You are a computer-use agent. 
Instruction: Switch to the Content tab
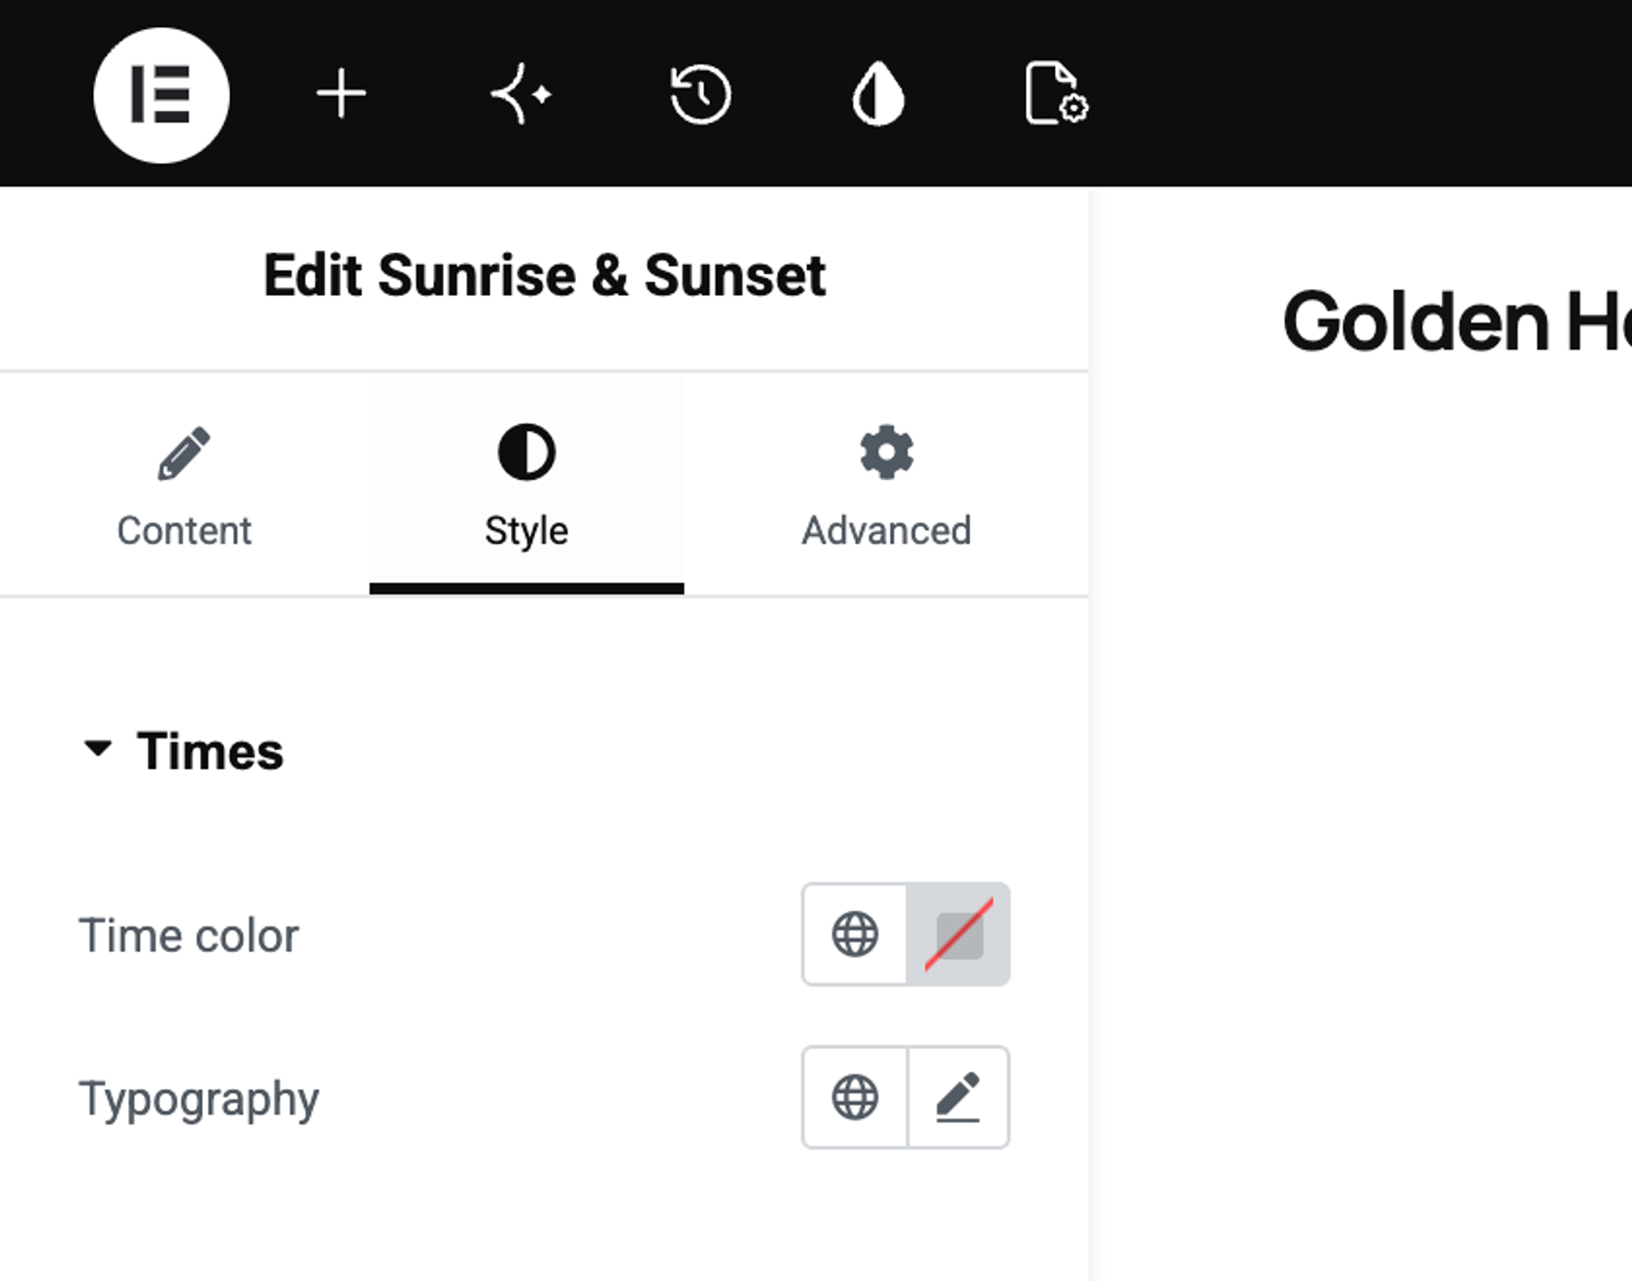tap(184, 486)
